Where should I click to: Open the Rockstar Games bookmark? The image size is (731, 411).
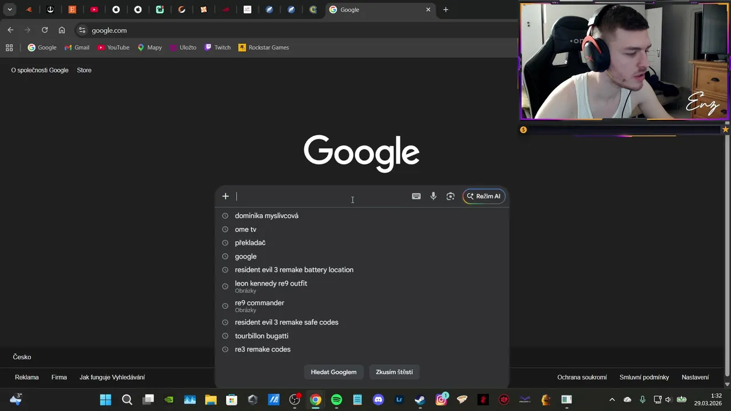pyautogui.click(x=264, y=47)
